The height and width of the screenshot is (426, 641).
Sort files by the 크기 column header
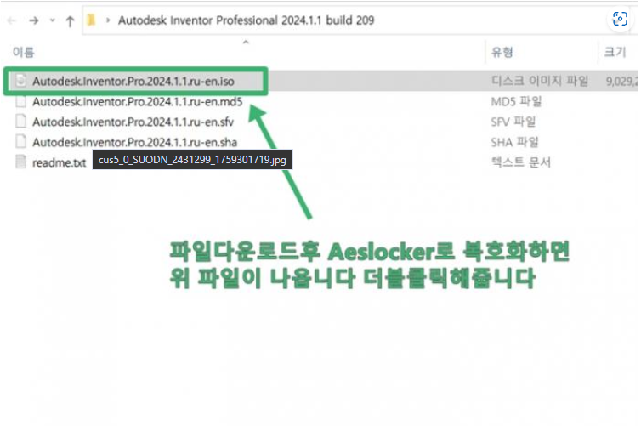615,52
